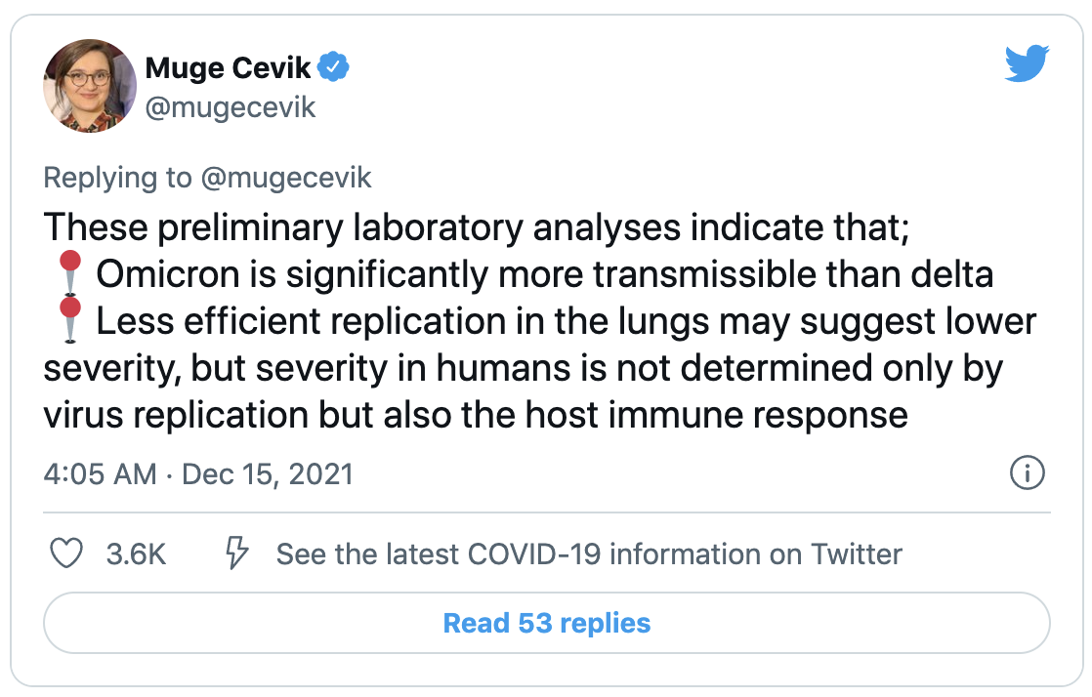Click the 'host immune response' closing line

[x=476, y=415]
